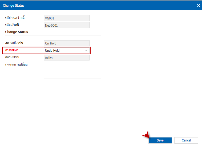
Task: Click the On Hold current status field
Action: coord(66,43)
